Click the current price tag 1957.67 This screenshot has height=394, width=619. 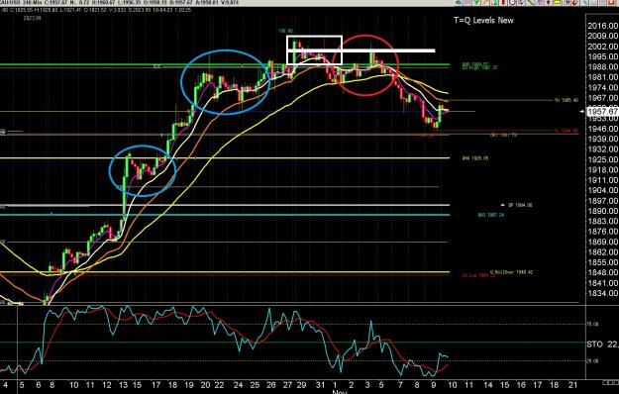tap(603, 112)
